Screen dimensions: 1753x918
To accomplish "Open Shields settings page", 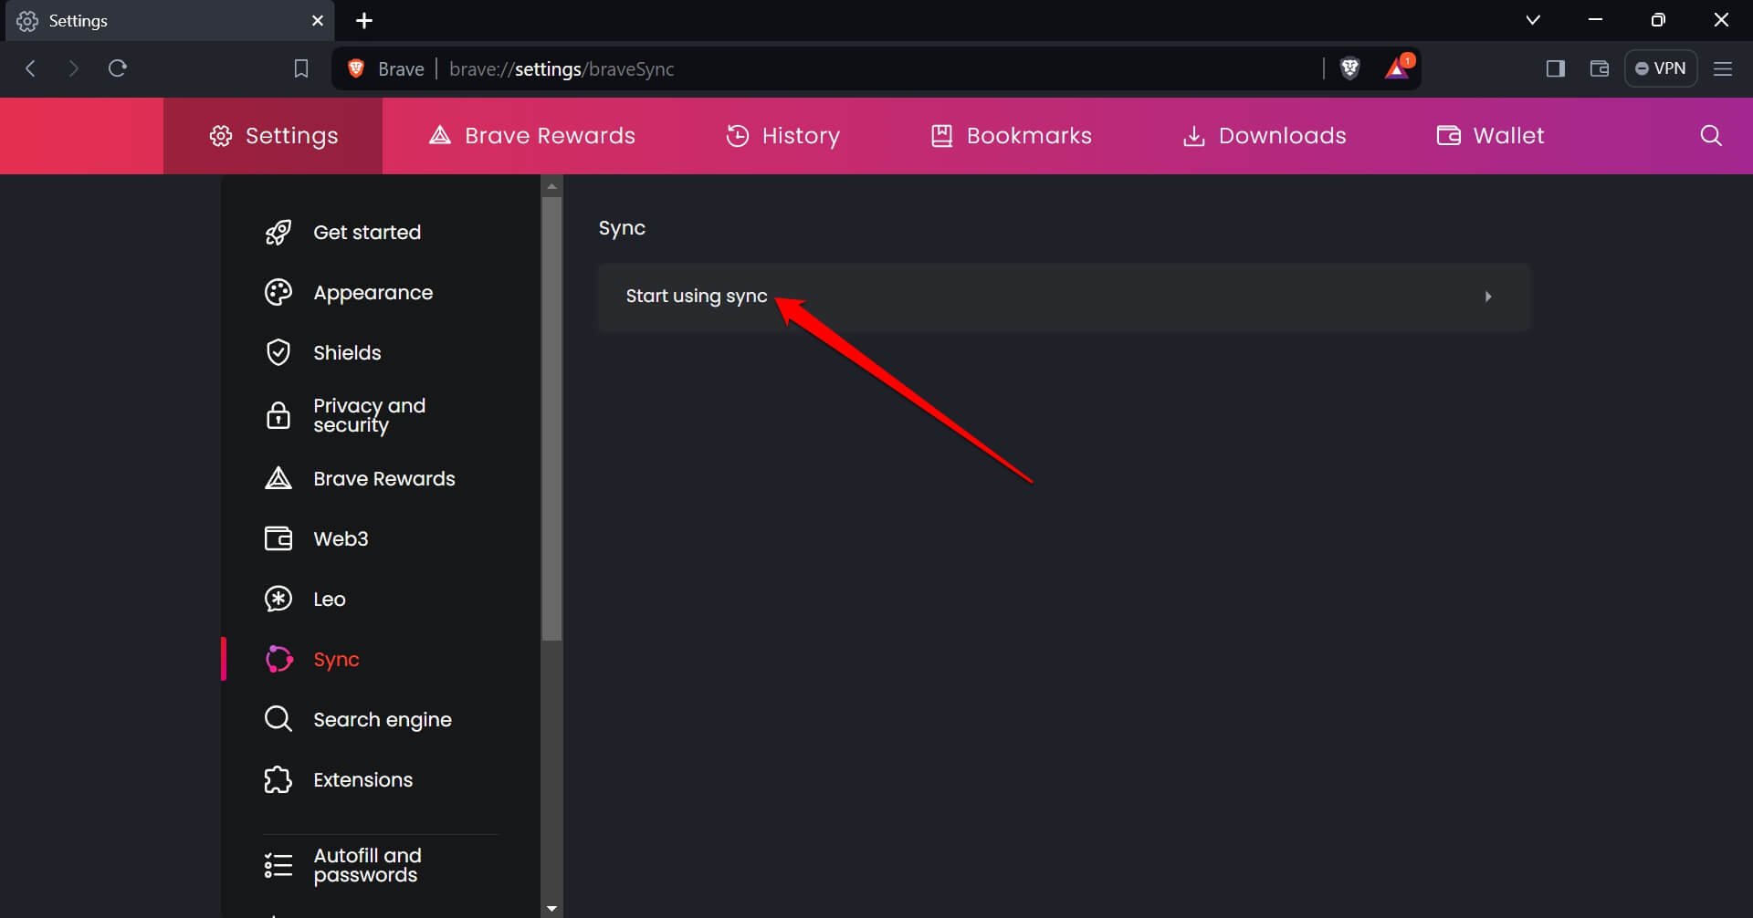I will pos(347,353).
